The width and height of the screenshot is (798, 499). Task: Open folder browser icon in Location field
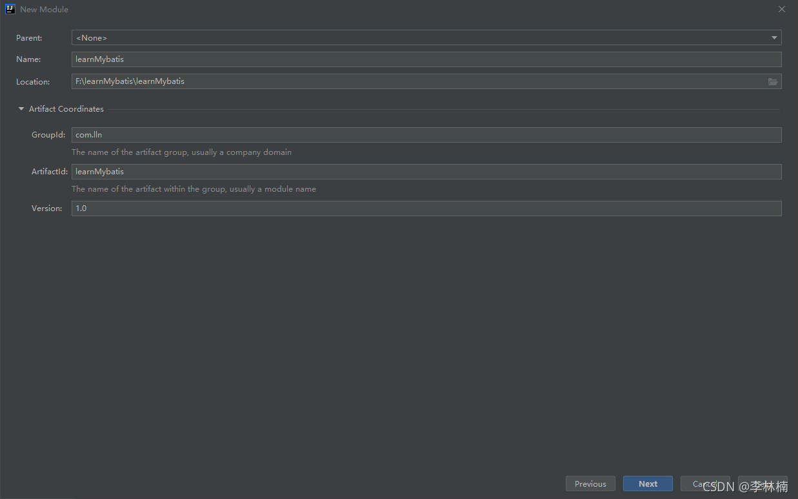click(773, 81)
